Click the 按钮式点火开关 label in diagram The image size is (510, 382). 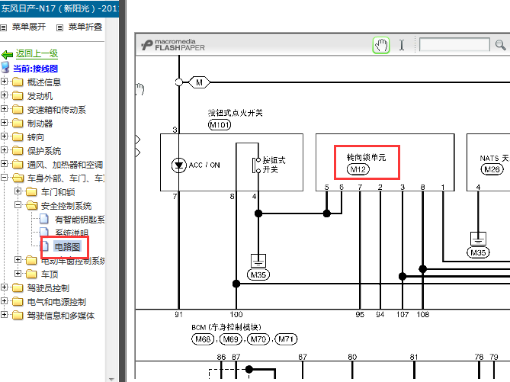click(235, 113)
